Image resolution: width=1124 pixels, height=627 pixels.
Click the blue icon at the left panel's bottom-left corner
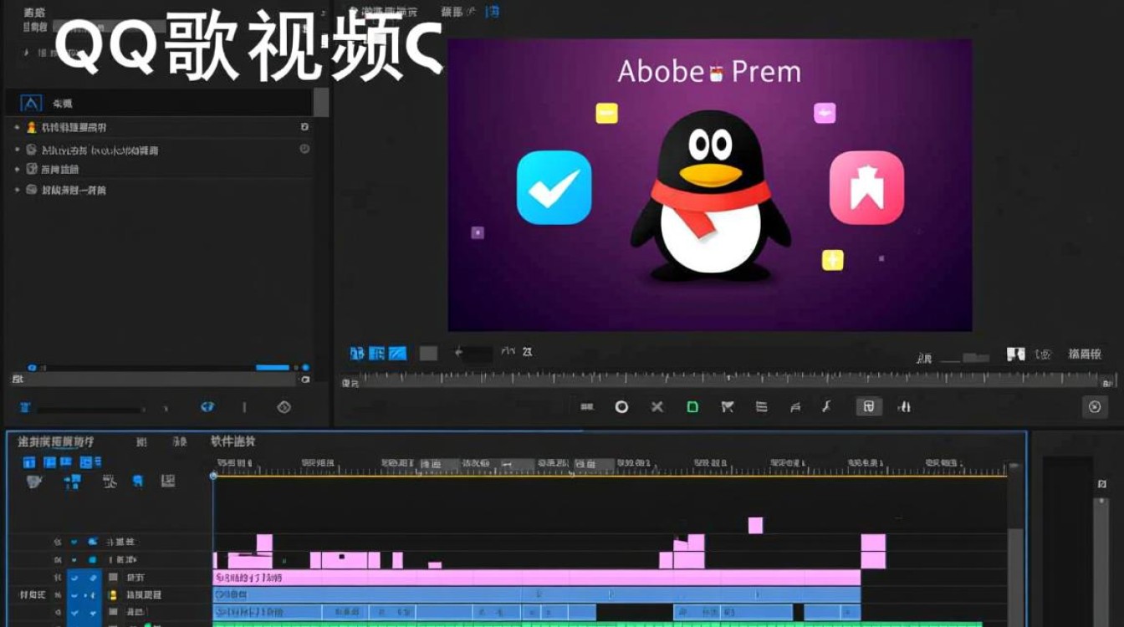(x=25, y=407)
